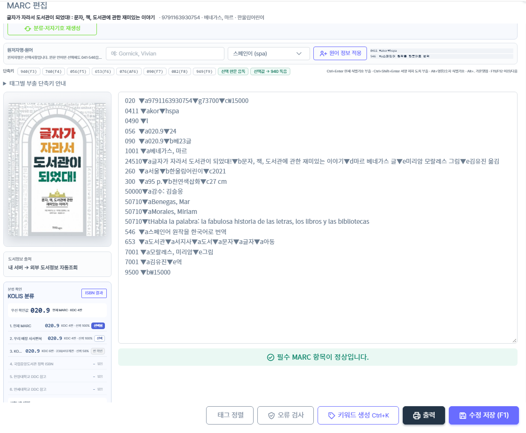
Task: Click the 키워드 생성 Ctrl+K button
Action: pyautogui.click(x=358, y=416)
